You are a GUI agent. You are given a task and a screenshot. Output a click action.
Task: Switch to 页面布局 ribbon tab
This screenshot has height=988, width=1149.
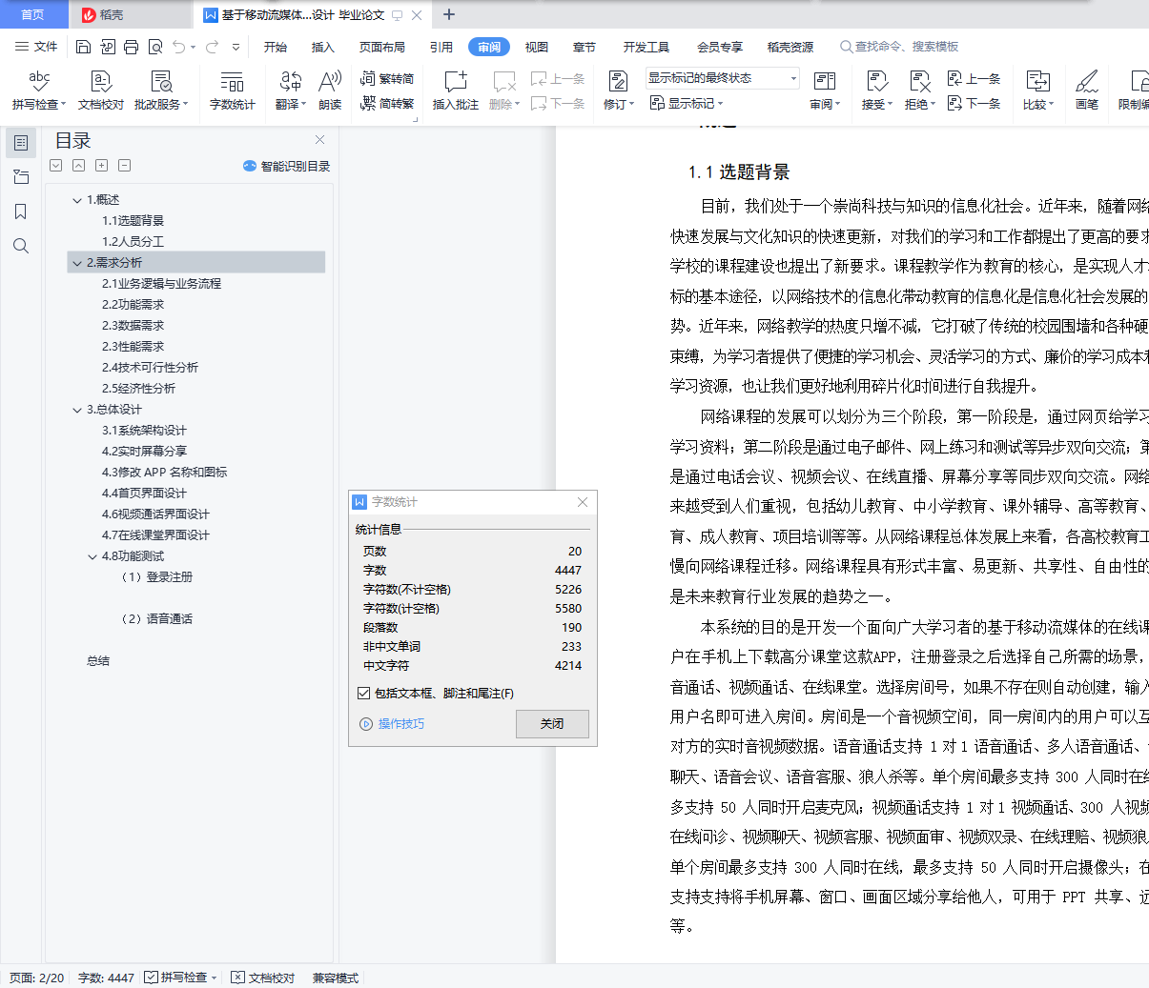click(382, 47)
